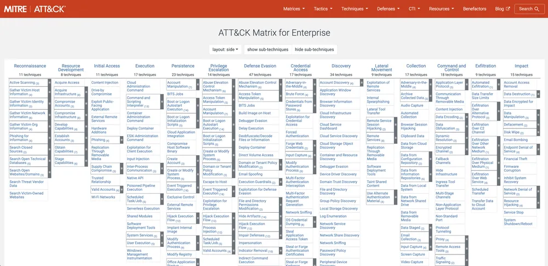Open the Blog external link

tap(502, 9)
